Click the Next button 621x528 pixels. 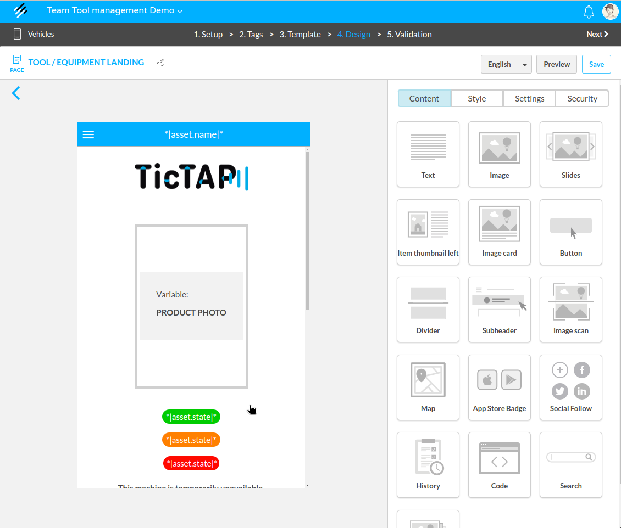pyautogui.click(x=597, y=35)
